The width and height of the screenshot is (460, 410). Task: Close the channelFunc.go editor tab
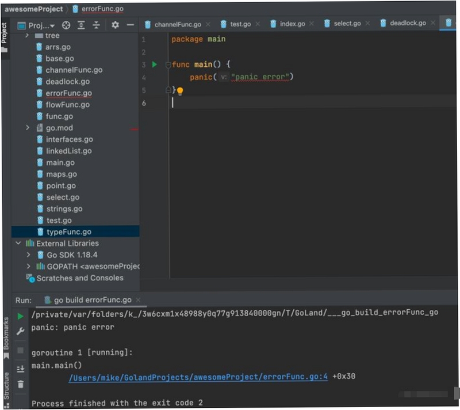click(208, 24)
